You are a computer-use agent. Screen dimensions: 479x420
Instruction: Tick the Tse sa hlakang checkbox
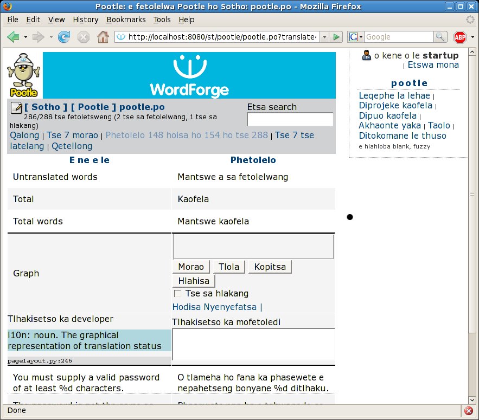point(177,294)
